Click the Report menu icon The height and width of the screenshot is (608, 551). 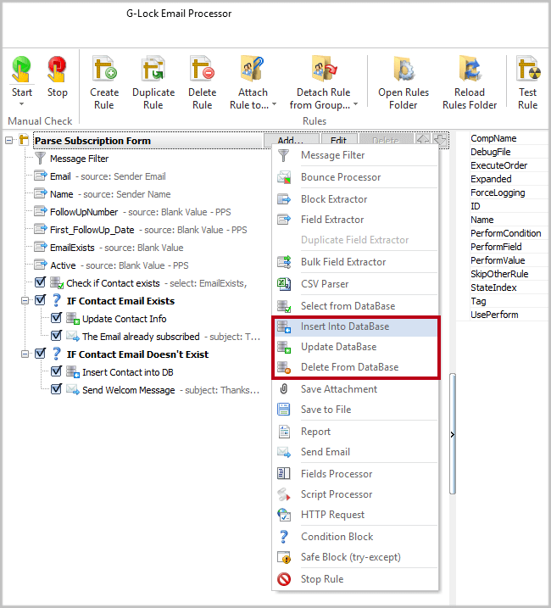pyautogui.click(x=284, y=432)
